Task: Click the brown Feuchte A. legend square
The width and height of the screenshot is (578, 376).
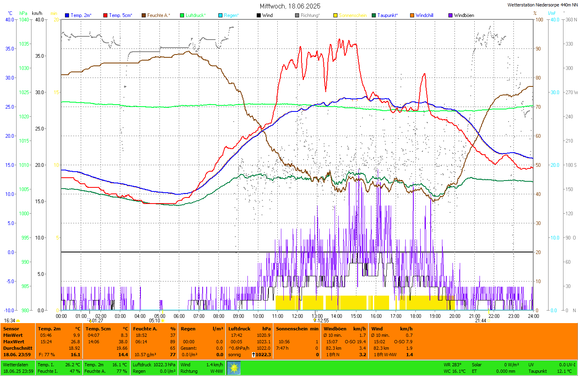Action: pyautogui.click(x=144, y=15)
